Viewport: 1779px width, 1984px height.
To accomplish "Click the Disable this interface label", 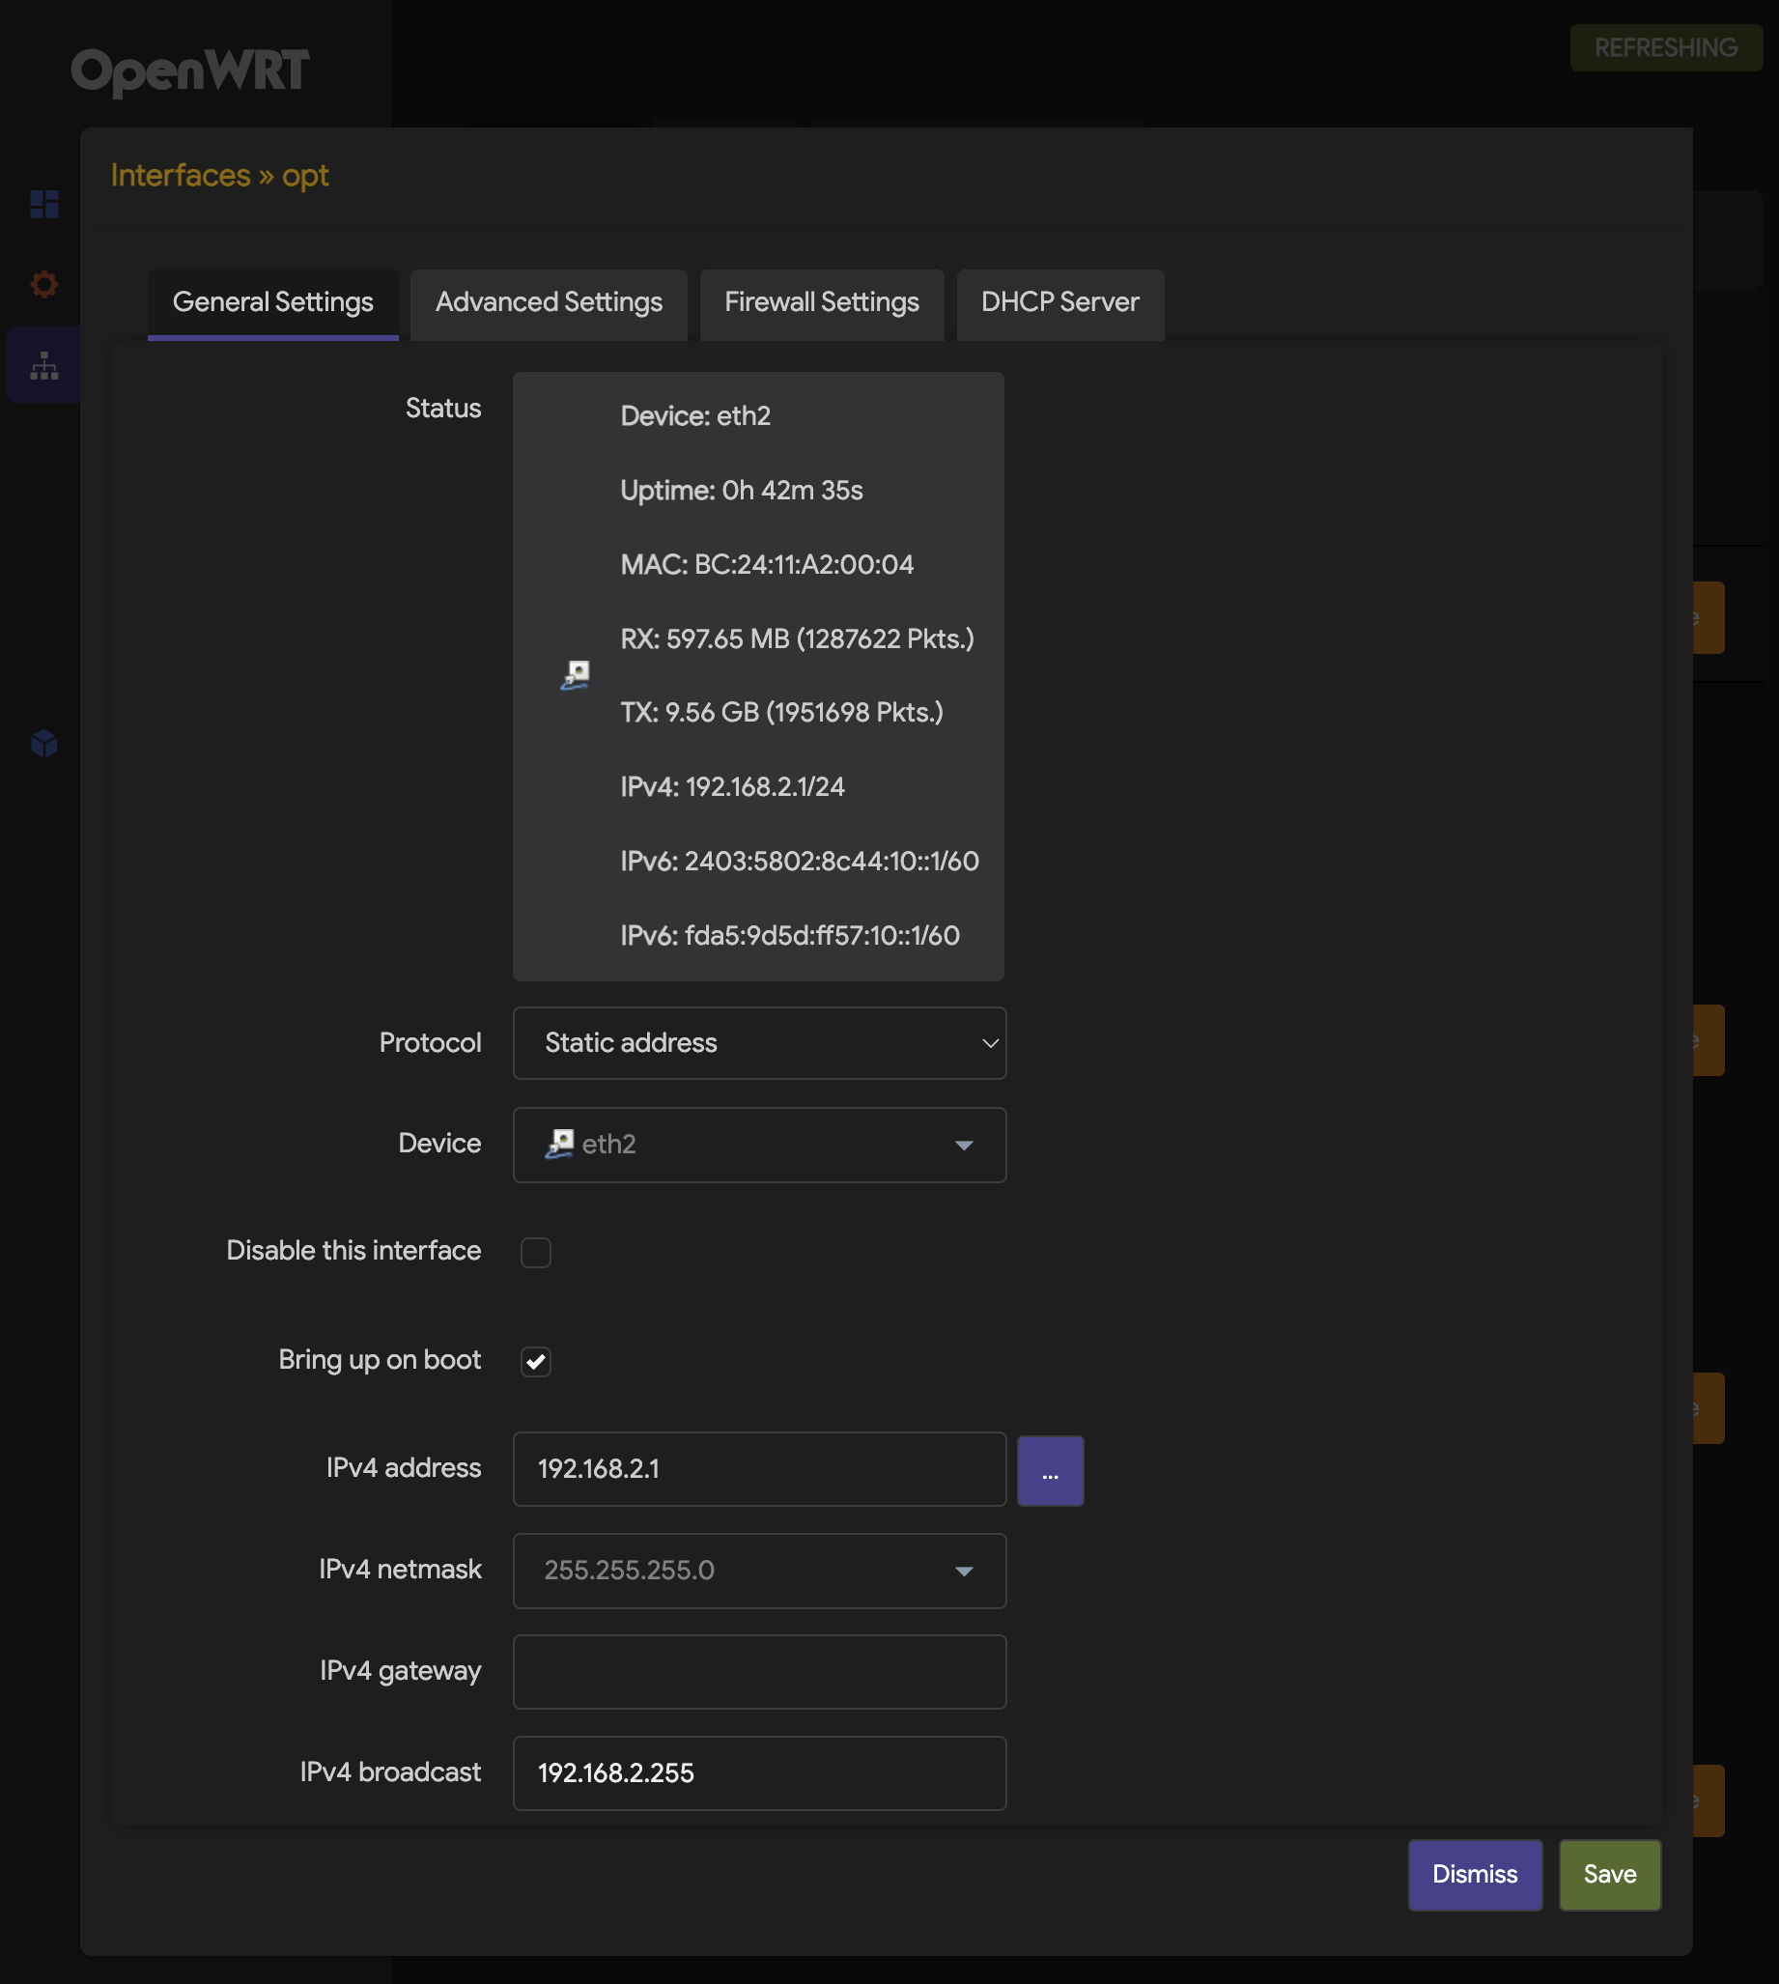I will coord(353,1251).
